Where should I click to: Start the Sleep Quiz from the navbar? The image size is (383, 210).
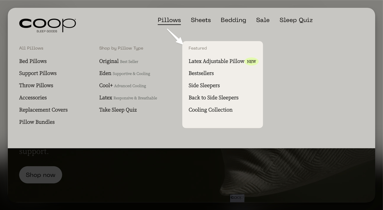pyautogui.click(x=296, y=20)
